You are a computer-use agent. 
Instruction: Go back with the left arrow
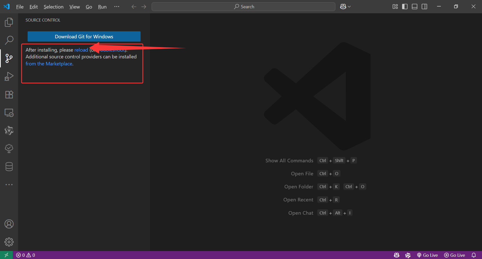pyautogui.click(x=134, y=7)
